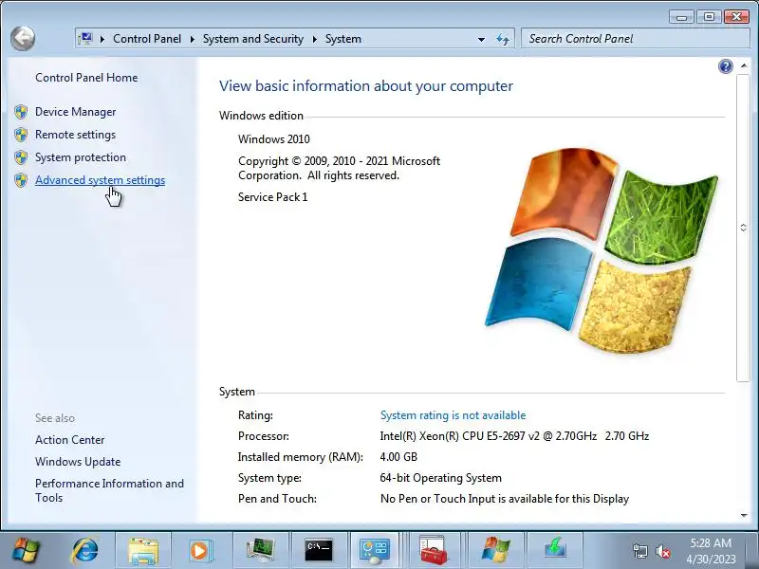This screenshot has height=569, width=759.
Task: Open Command Prompt taskbar icon
Action: (x=319, y=550)
